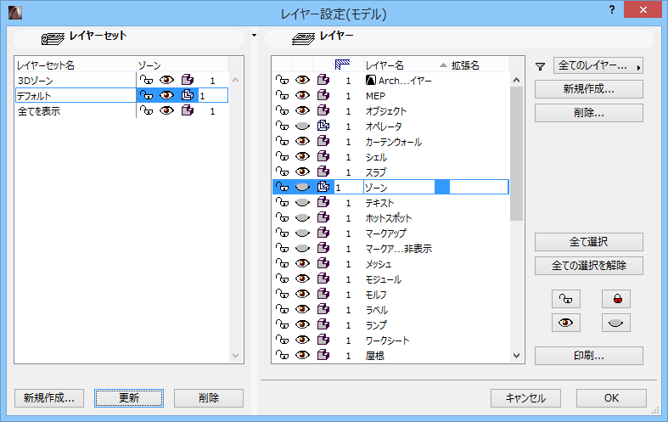Click the 全て選択 button
This screenshot has height=422, width=668.
pos(589,242)
